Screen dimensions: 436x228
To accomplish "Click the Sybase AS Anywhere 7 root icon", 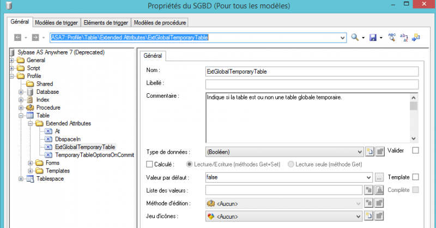I will click(12, 52).
